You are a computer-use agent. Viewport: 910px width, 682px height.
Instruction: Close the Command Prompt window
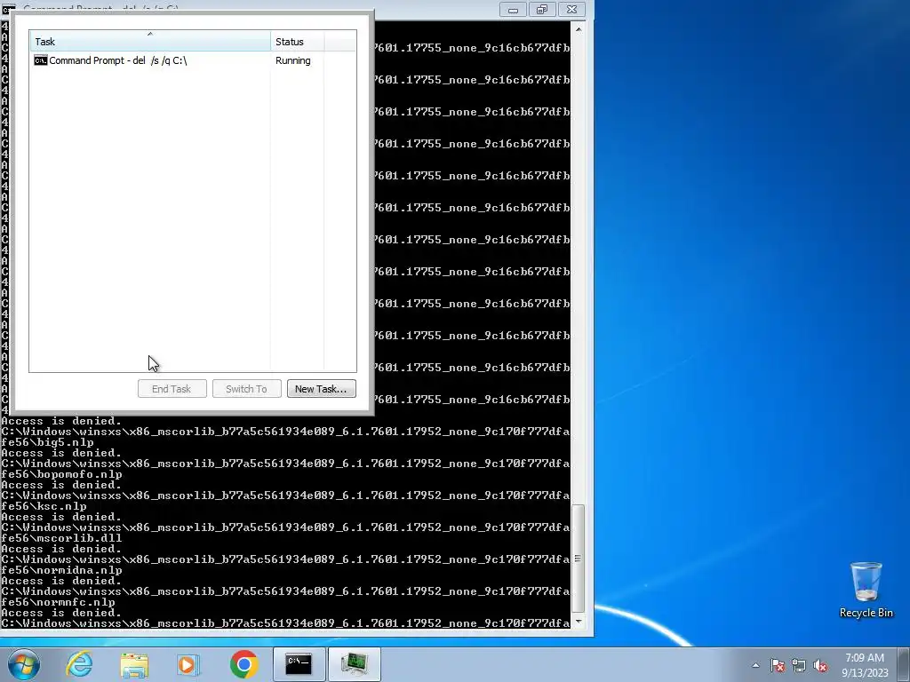click(x=571, y=9)
